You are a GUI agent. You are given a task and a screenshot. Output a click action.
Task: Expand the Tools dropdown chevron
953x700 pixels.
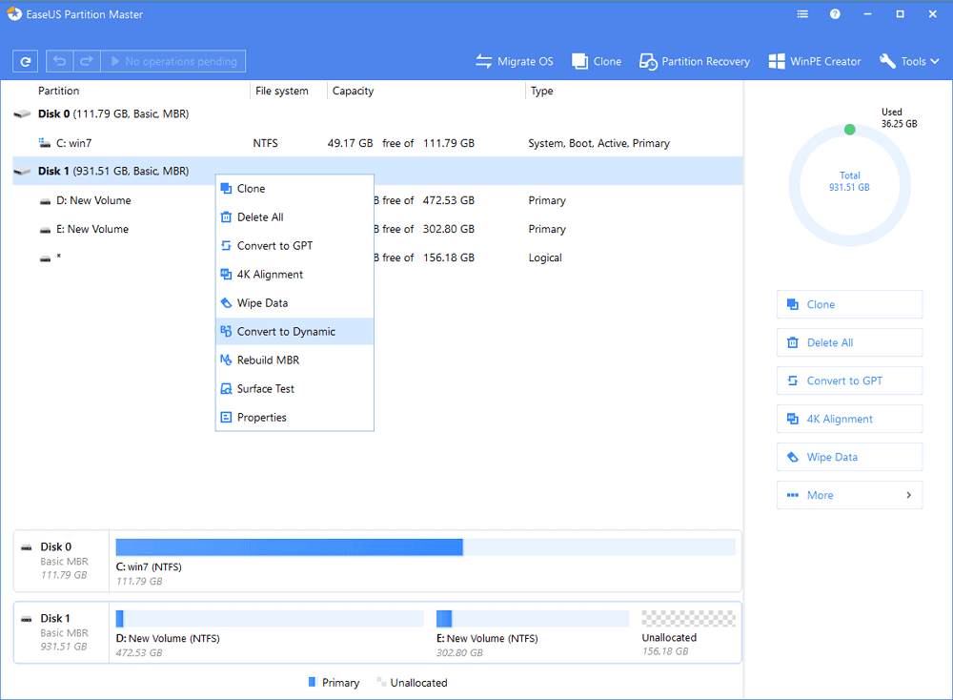tap(935, 61)
